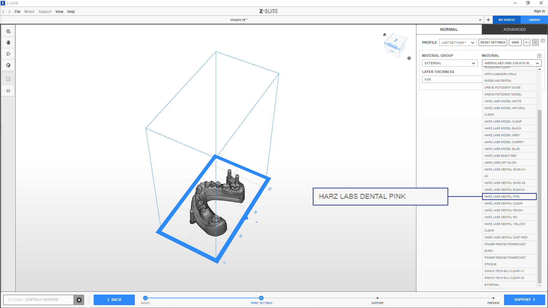The height and width of the screenshot is (308, 548).
Task: Click the Support next-step button
Action: [524, 300]
